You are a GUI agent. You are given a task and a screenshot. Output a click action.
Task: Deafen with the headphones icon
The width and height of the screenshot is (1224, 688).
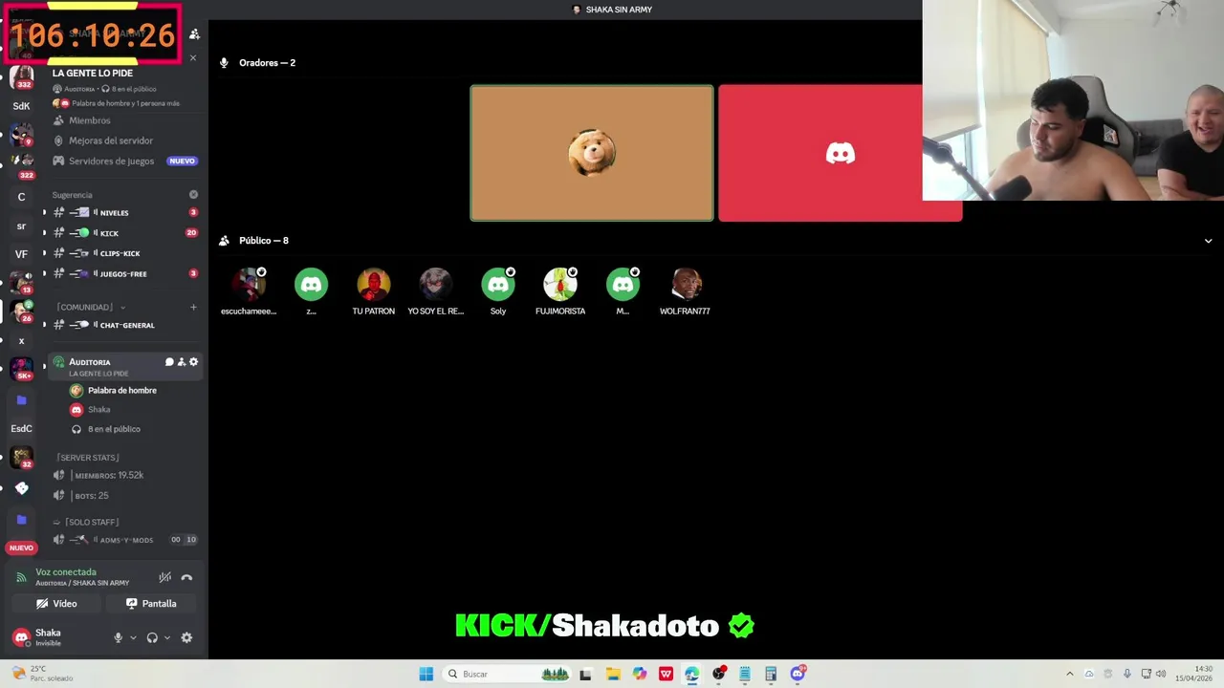pos(152,637)
